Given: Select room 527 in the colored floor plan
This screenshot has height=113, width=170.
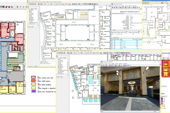Looking at the screenshot, I should tap(19, 39).
